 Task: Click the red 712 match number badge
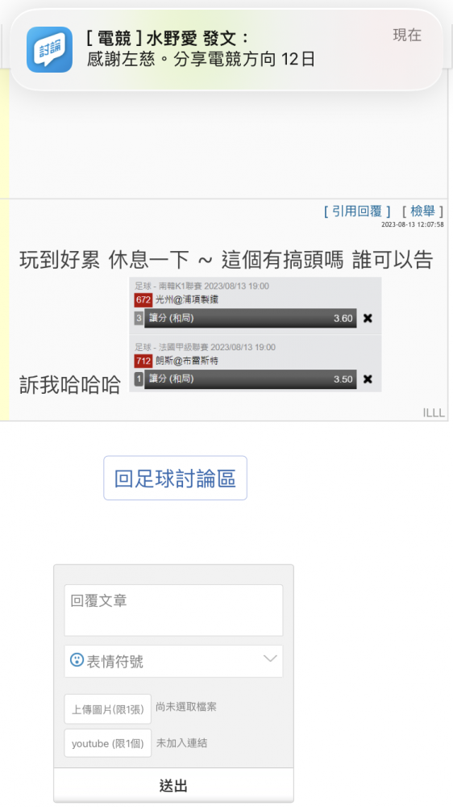(143, 361)
